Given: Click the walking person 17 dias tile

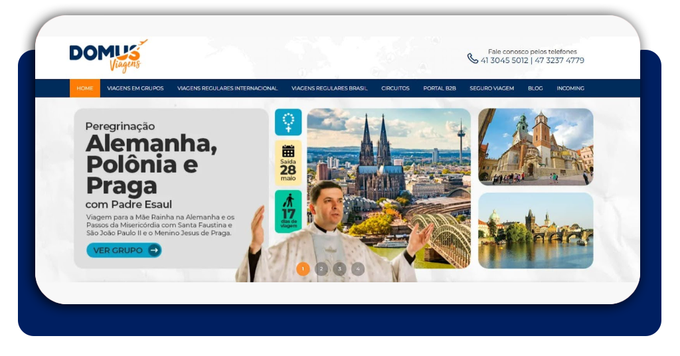Looking at the screenshot, I should pyautogui.click(x=288, y=211).
